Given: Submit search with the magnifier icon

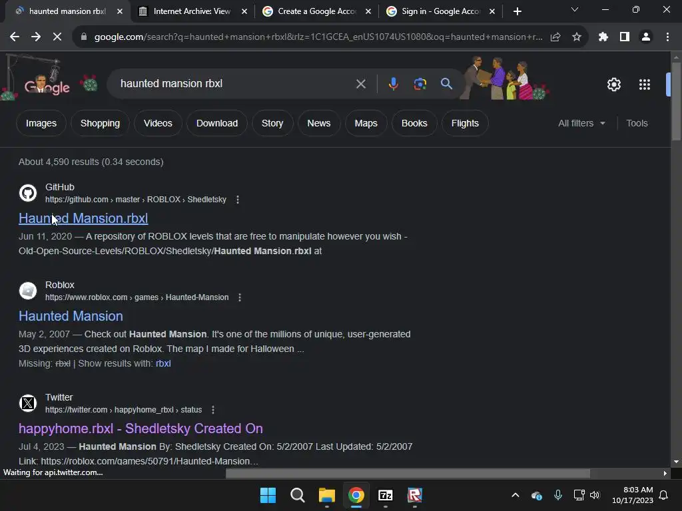Looking at the screenshot, I should [x=447, y=83].
